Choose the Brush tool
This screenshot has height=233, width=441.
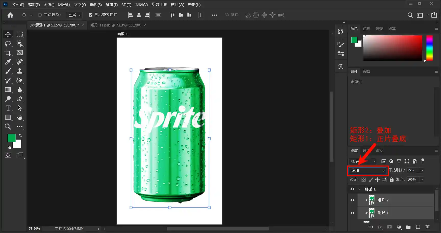[x=8, y=71]
